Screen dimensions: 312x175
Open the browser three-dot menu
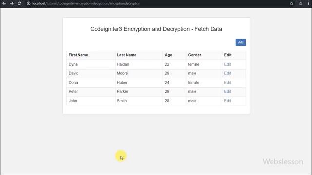[x=308, y=3]
